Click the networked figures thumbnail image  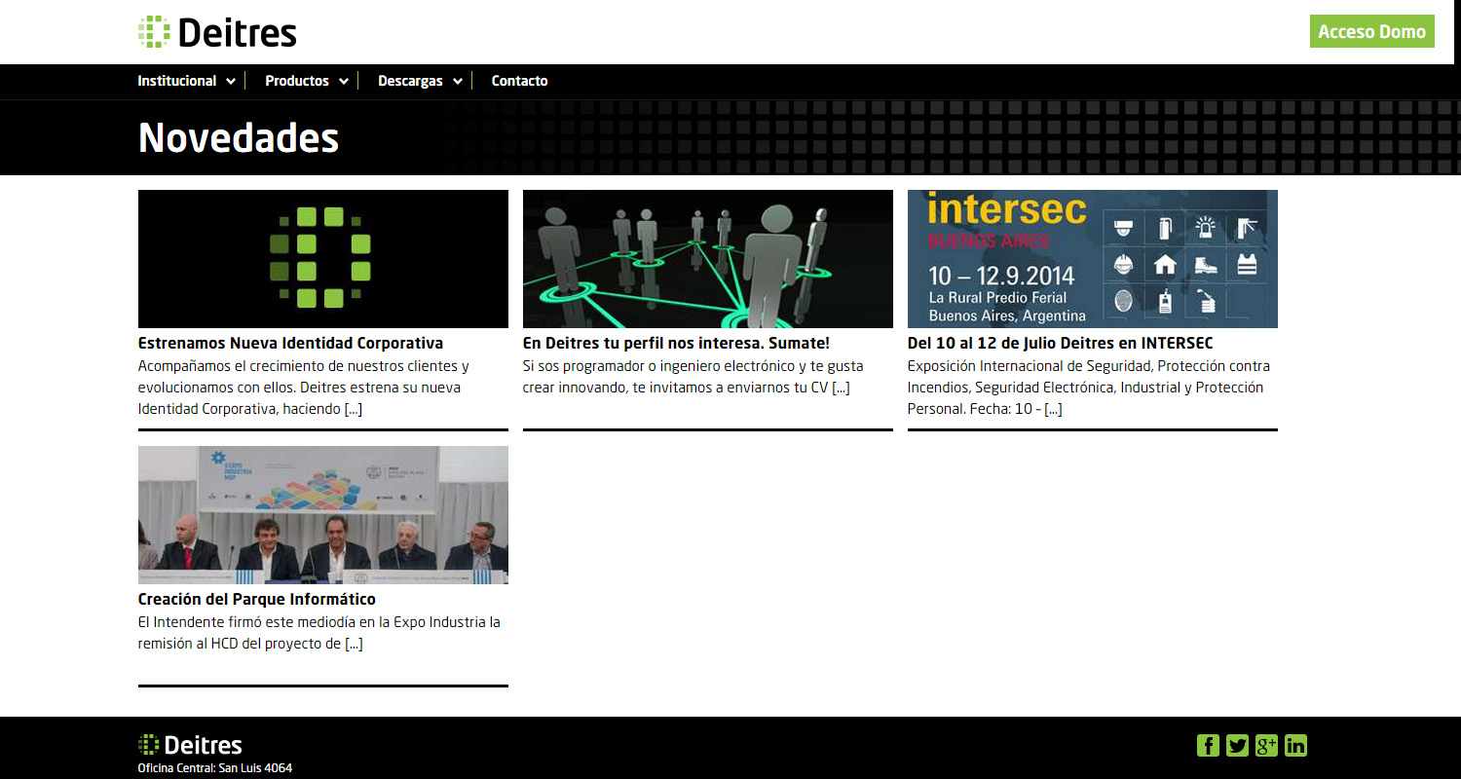pos(708,259)
